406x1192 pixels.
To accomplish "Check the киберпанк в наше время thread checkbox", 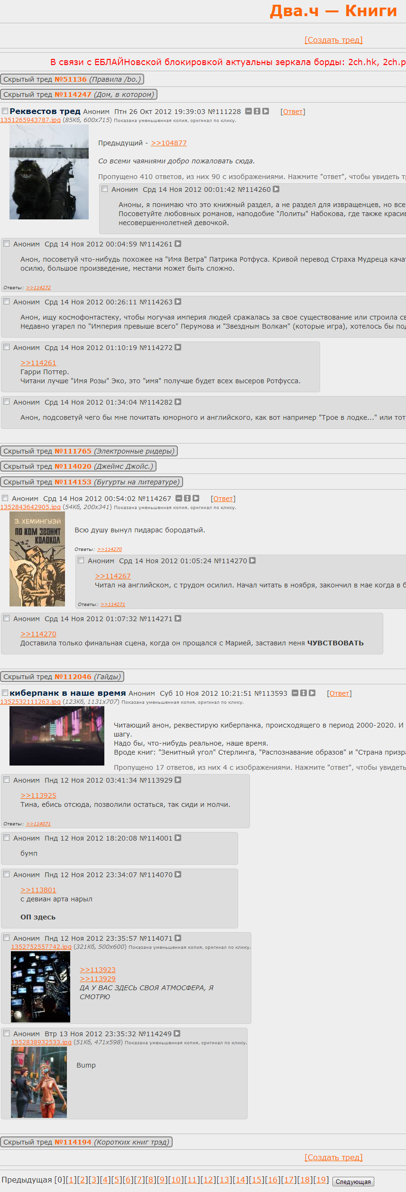I will coord(5,693).
